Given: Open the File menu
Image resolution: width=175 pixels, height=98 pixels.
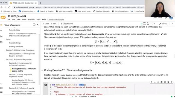Looking at the screenshot, I should (x=9, y=20).
